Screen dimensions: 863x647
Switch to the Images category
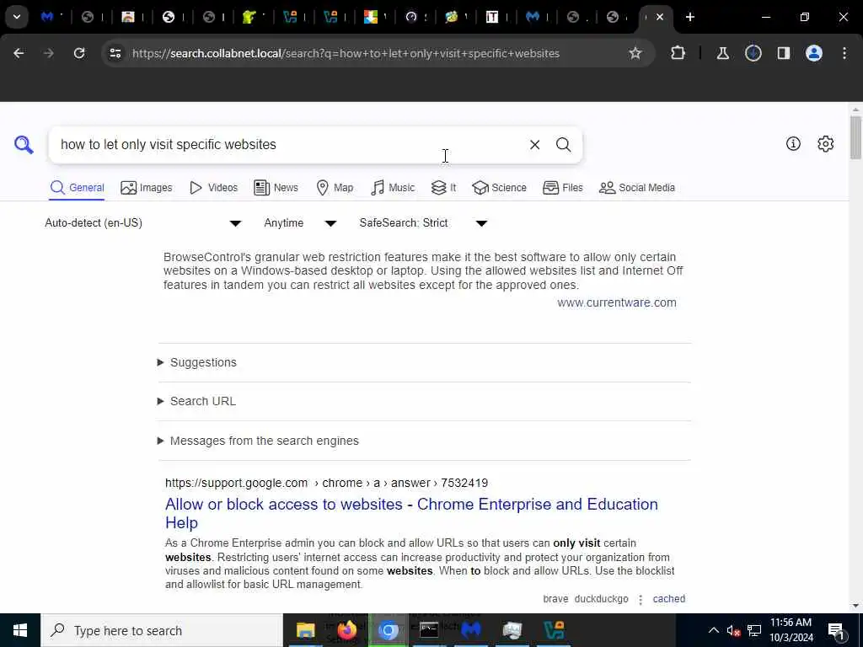click(147, 188)
